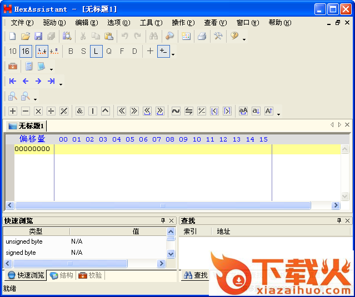Open the 编辑(E) menu
The image size is (355, 297).
click(86, 23)
